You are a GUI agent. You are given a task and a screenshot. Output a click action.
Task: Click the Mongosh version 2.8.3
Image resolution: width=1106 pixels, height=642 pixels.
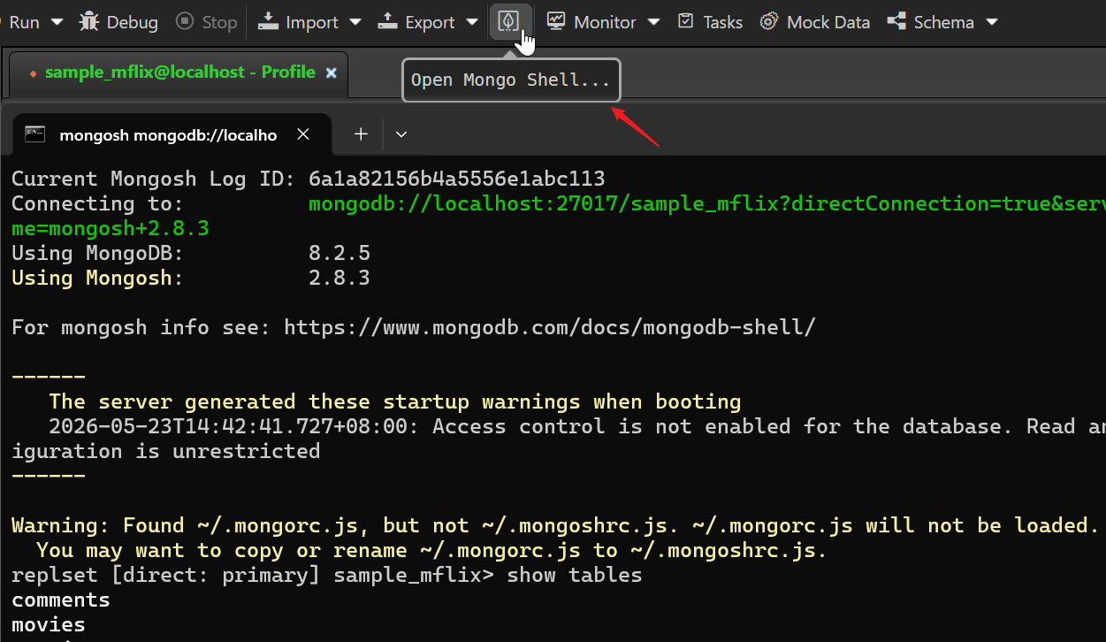(339, 278)
